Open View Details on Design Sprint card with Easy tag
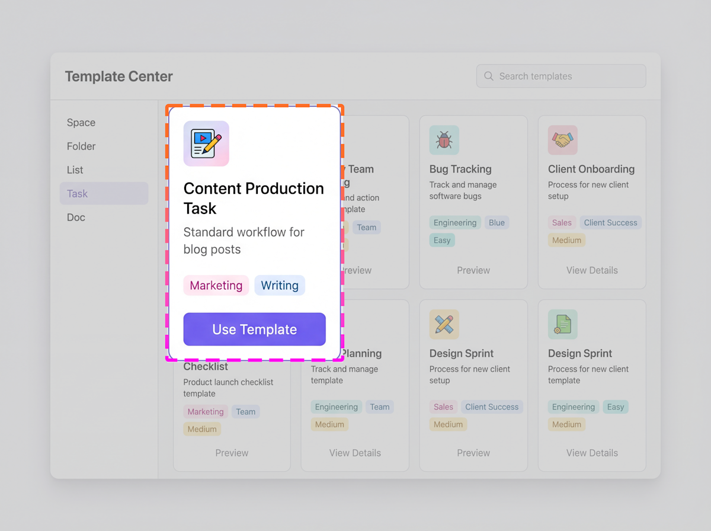Screen dimensions: 711x531 click(x=592, y=453)
